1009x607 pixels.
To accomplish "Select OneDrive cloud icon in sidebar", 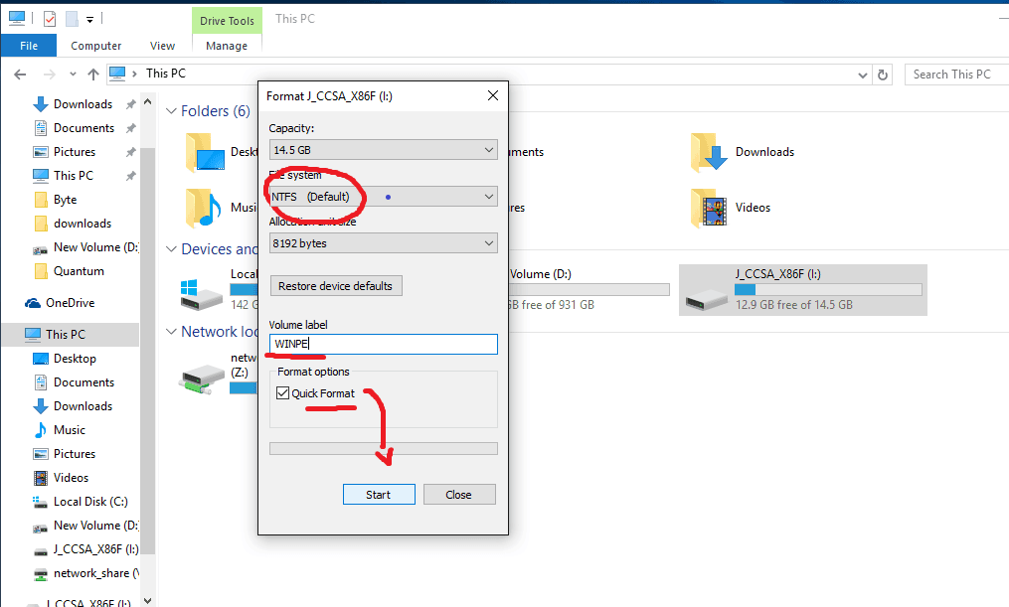I will click(x=32, y=303).
